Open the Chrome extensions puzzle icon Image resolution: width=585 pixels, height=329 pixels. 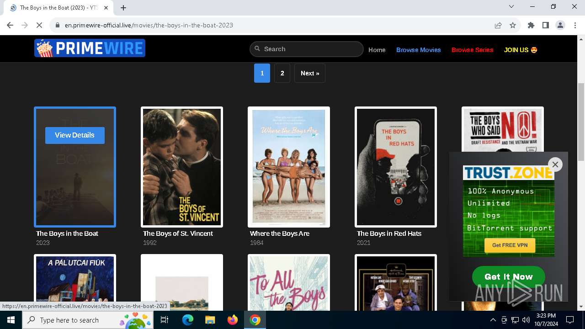coord(531,25)
